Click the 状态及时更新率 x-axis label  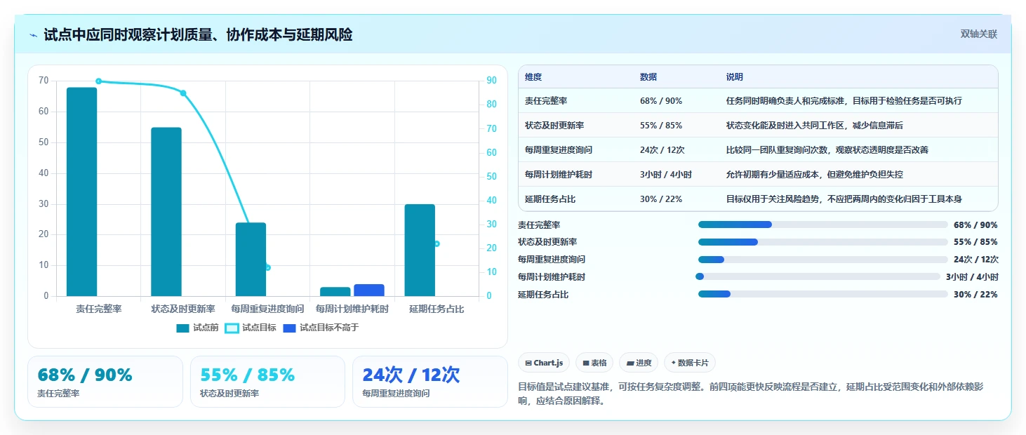tap(183, 309)
